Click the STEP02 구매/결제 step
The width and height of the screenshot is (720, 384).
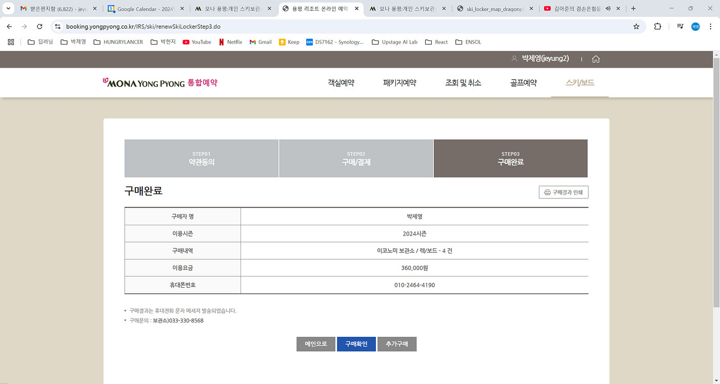point(356,159)
